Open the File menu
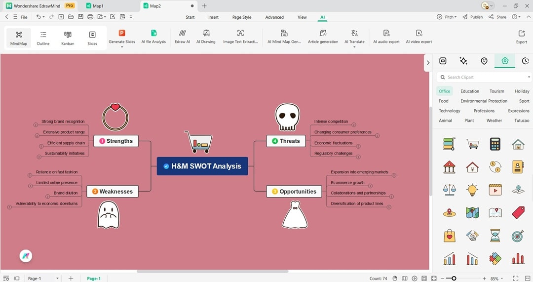 tap(24, 17)
